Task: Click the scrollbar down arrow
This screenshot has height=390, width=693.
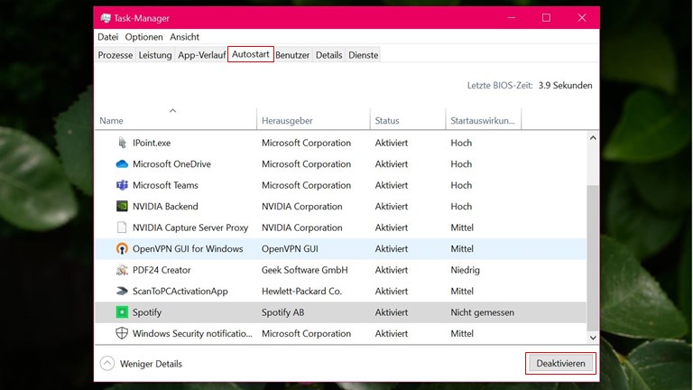Action: point(593,336)
